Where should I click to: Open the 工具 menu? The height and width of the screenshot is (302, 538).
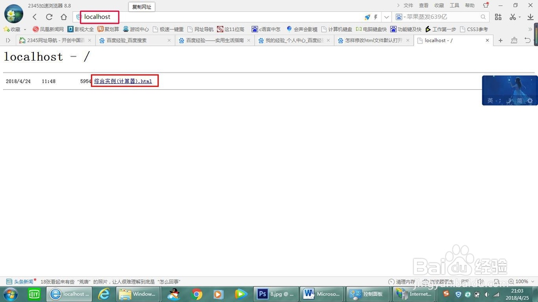click(455, 5)
